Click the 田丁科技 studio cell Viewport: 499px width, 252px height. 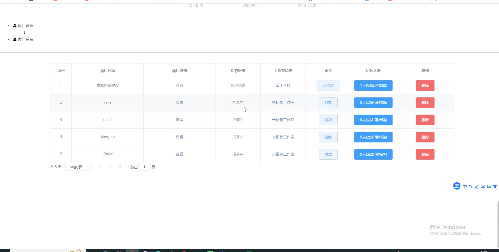pyautogui.click(x=283, y=85)
